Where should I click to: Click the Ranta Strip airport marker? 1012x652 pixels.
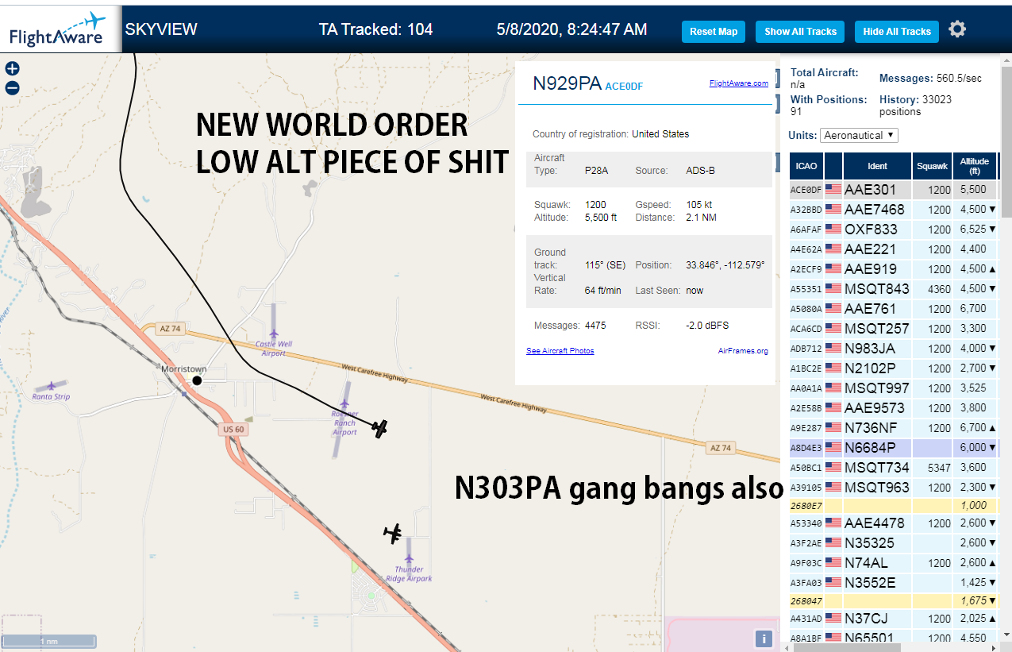click(x=52, y=385)
